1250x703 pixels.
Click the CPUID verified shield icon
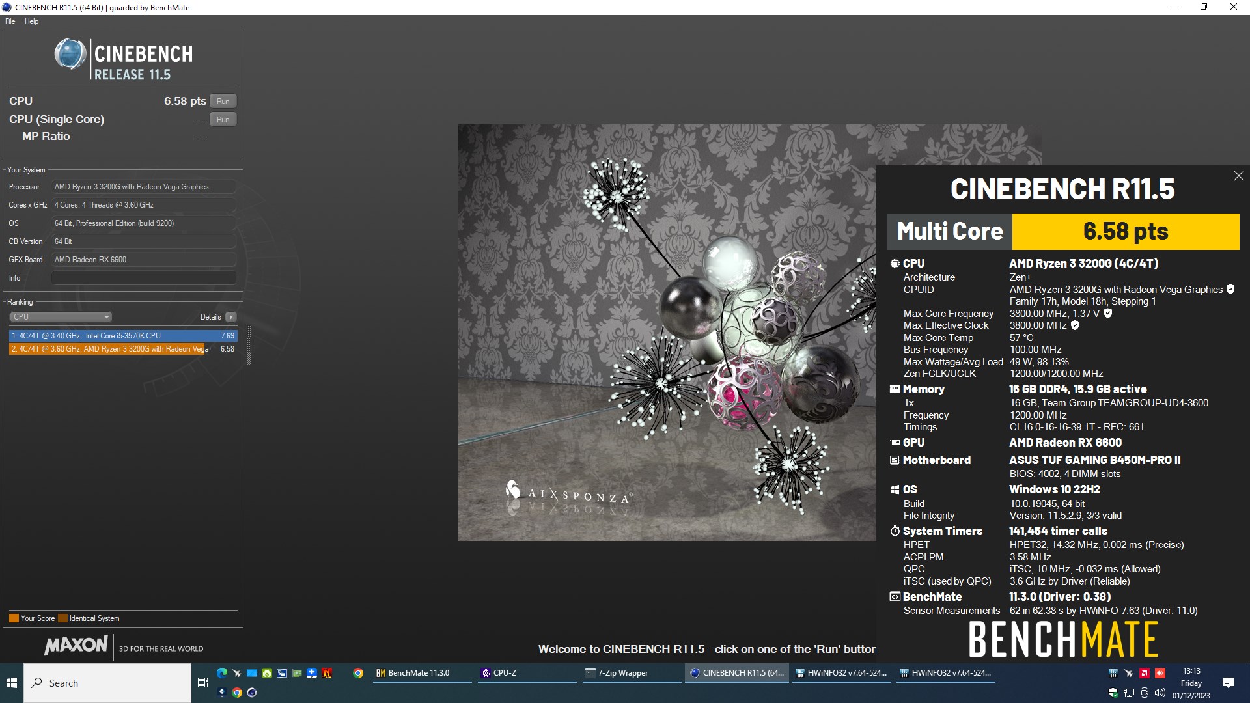(x=1230, y=290)
